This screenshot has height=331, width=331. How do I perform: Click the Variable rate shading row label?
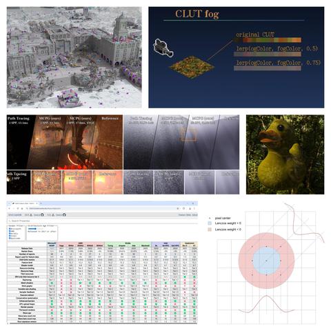pos(27,289)
